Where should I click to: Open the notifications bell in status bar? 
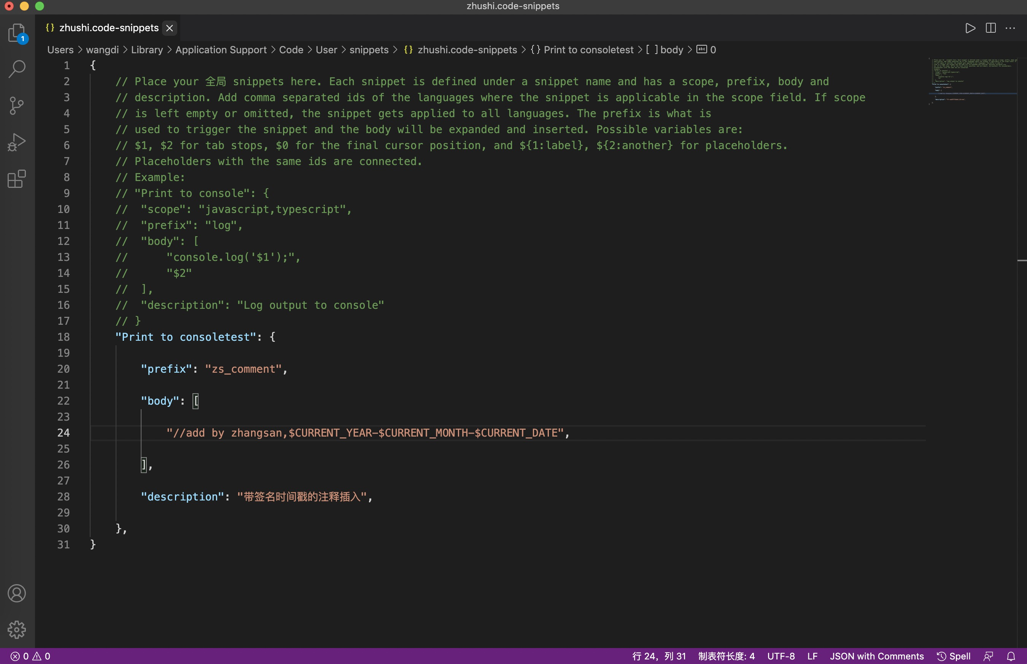tap(1011, 656)
